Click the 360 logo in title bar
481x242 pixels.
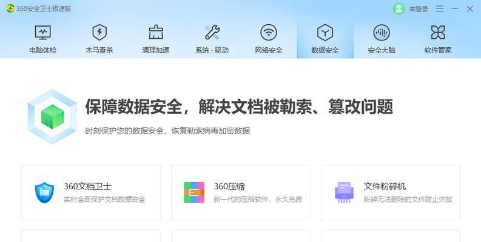tap(10, 8)
